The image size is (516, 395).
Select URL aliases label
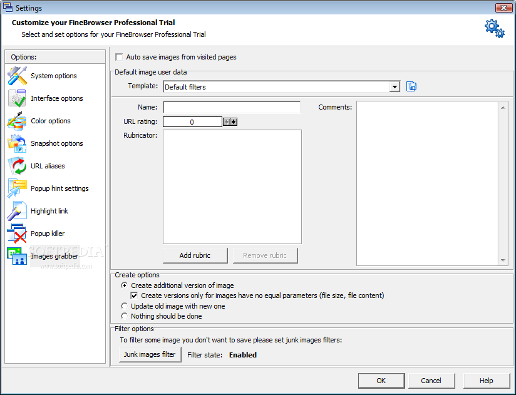(48, 166)
